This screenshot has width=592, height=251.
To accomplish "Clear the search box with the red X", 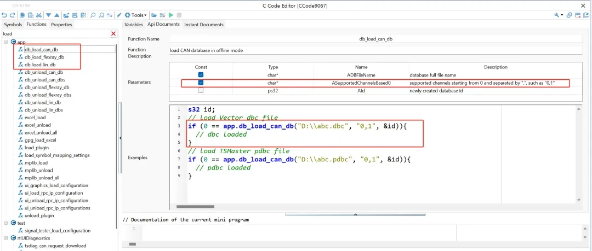I will (x=113, y=33).
